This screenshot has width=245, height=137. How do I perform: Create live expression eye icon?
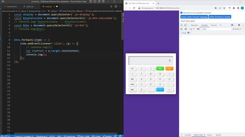[198, 29]
